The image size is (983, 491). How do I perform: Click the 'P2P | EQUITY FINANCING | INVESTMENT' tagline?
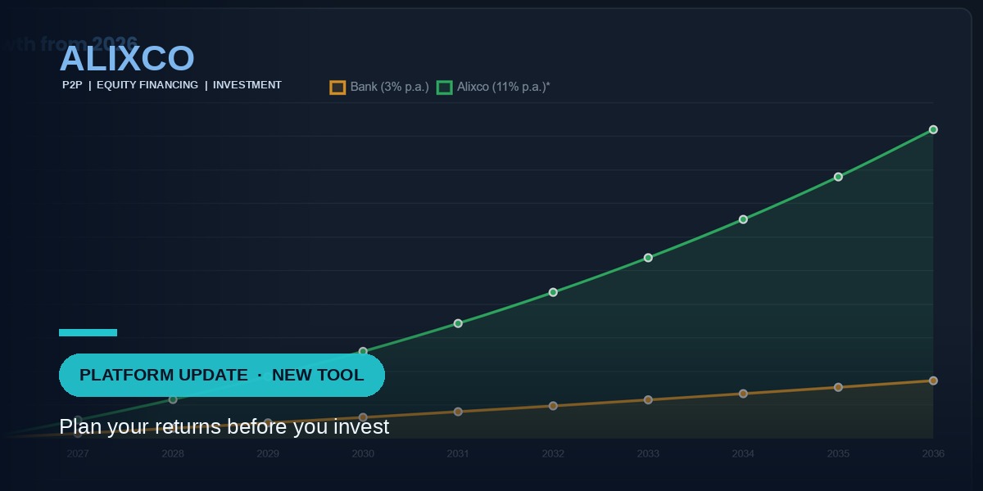pyautogui.click(x=172, y=85)
